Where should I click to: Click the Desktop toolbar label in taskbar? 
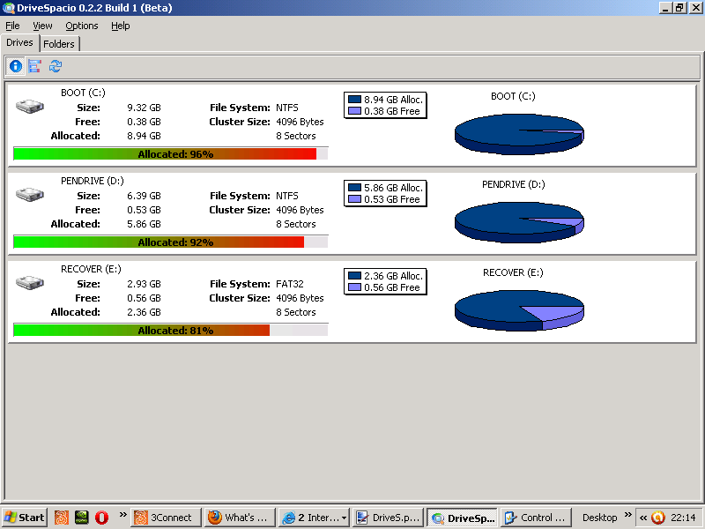point(599,518)
